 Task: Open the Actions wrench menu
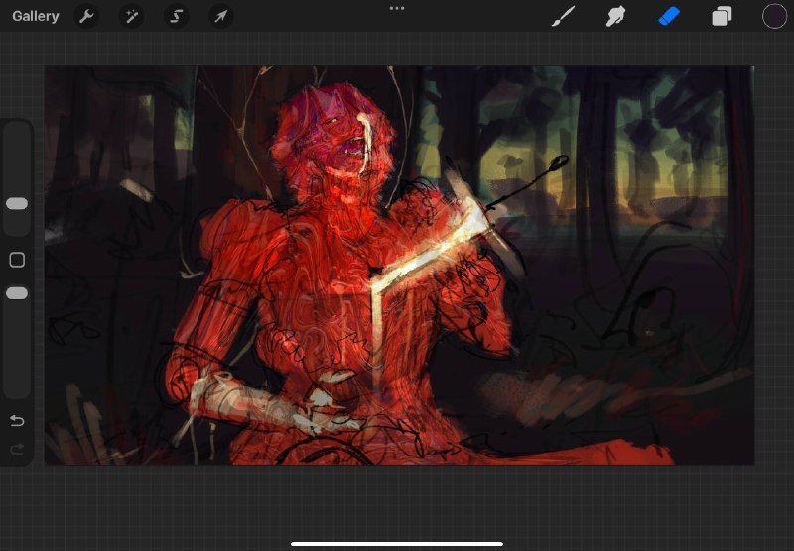[86, 16]
